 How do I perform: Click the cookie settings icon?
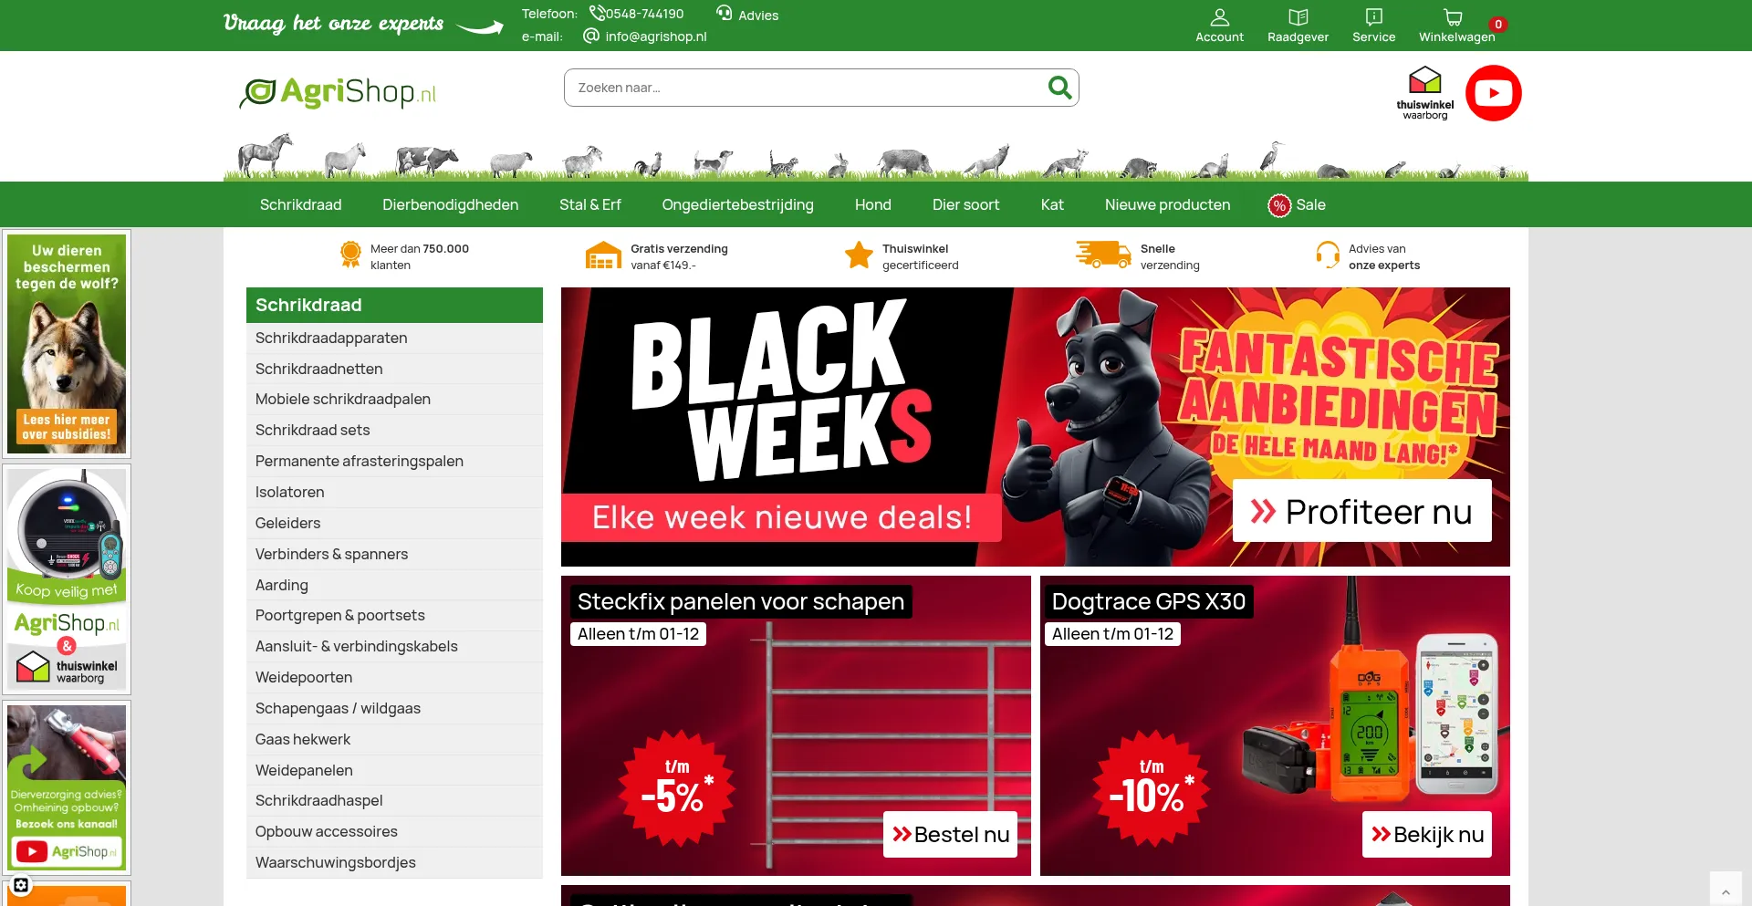(20, 885)
